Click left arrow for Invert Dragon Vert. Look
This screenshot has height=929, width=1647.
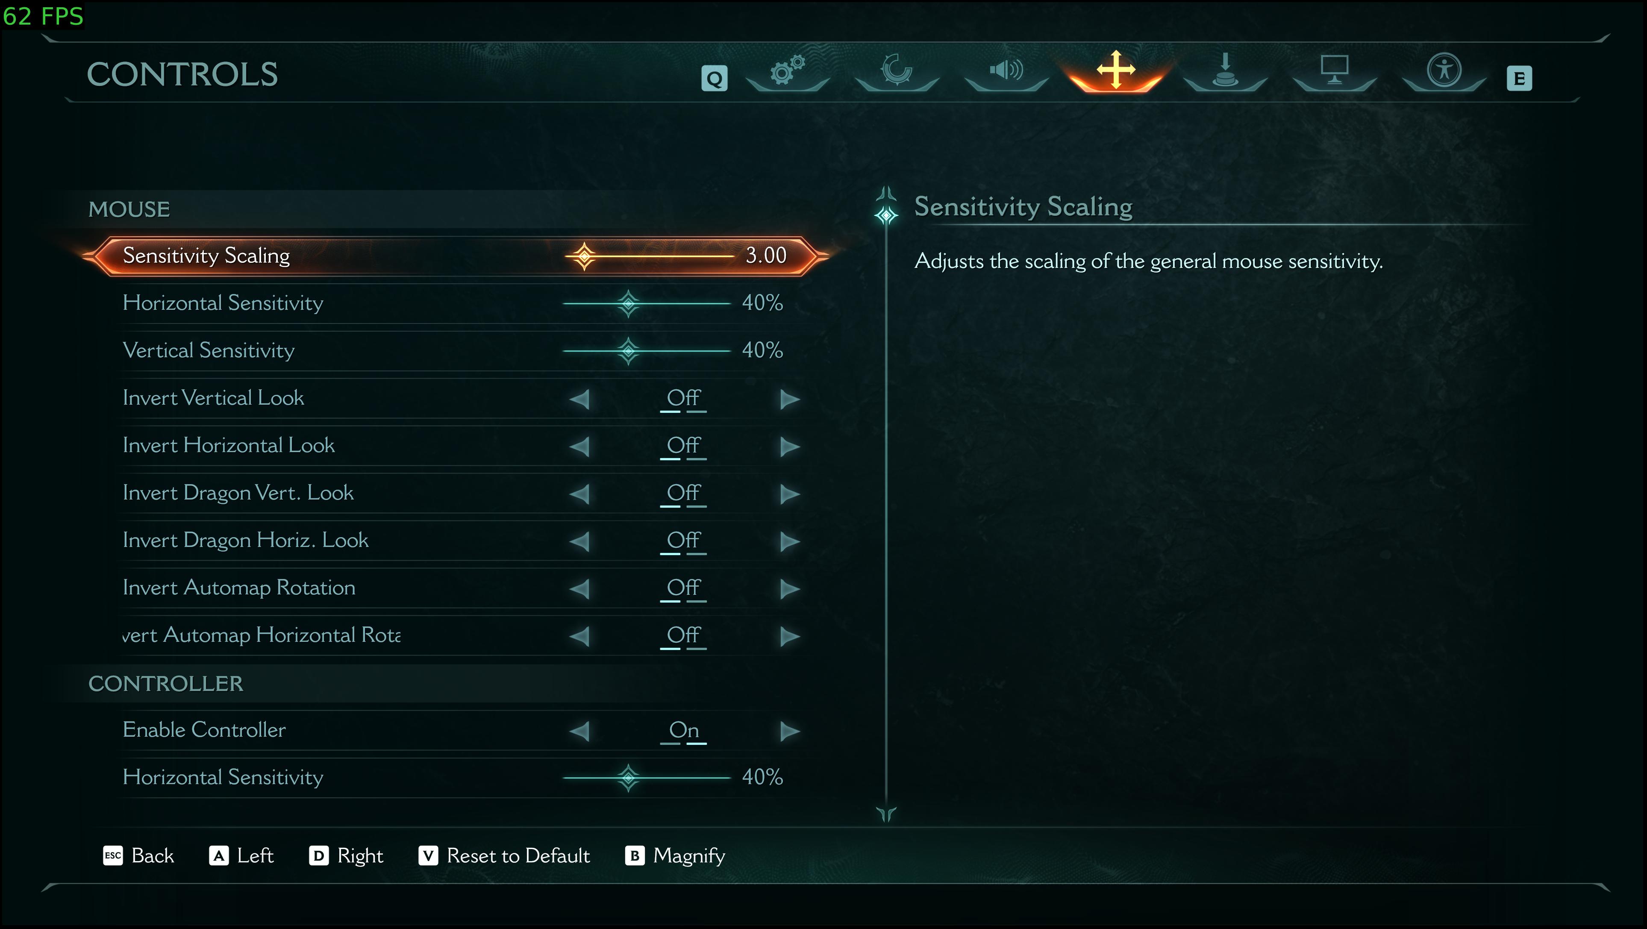[x=579, y=494]
